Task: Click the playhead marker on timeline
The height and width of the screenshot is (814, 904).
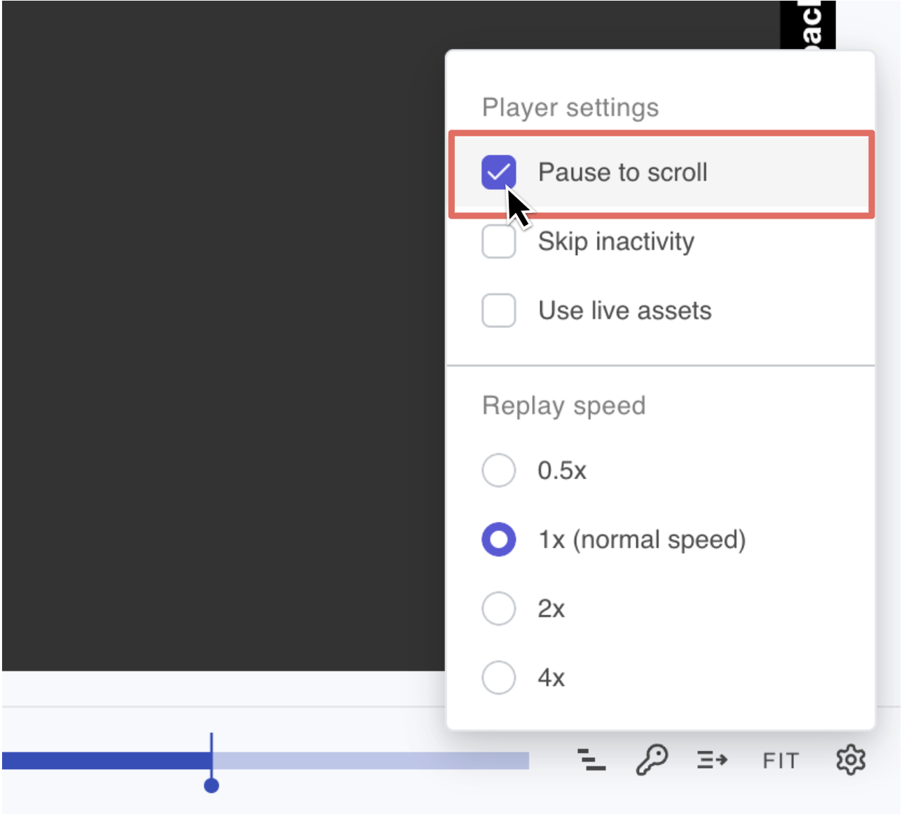Action: [x=212, y=785]
